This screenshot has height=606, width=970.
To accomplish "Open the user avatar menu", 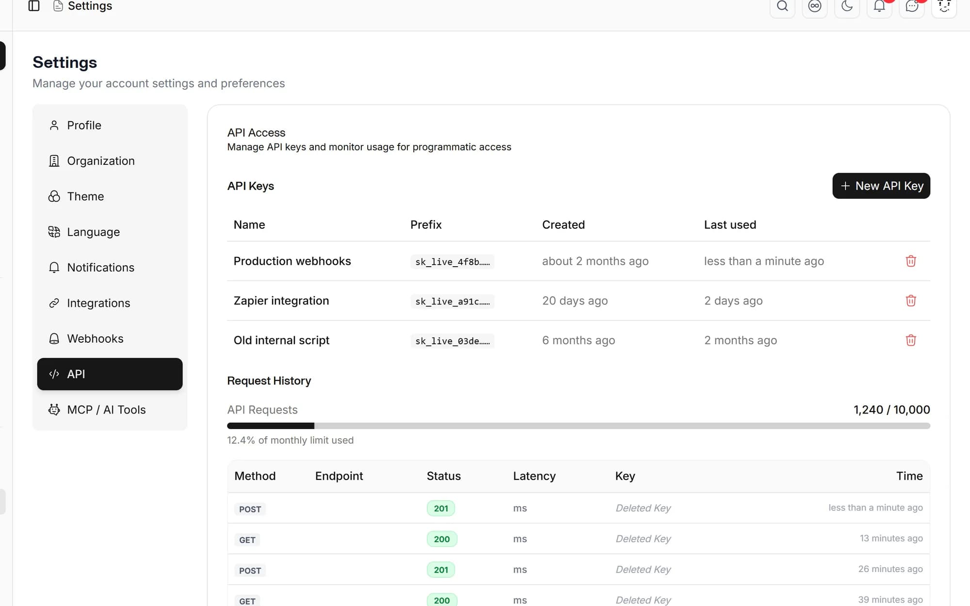I will [x=944, y=6].
